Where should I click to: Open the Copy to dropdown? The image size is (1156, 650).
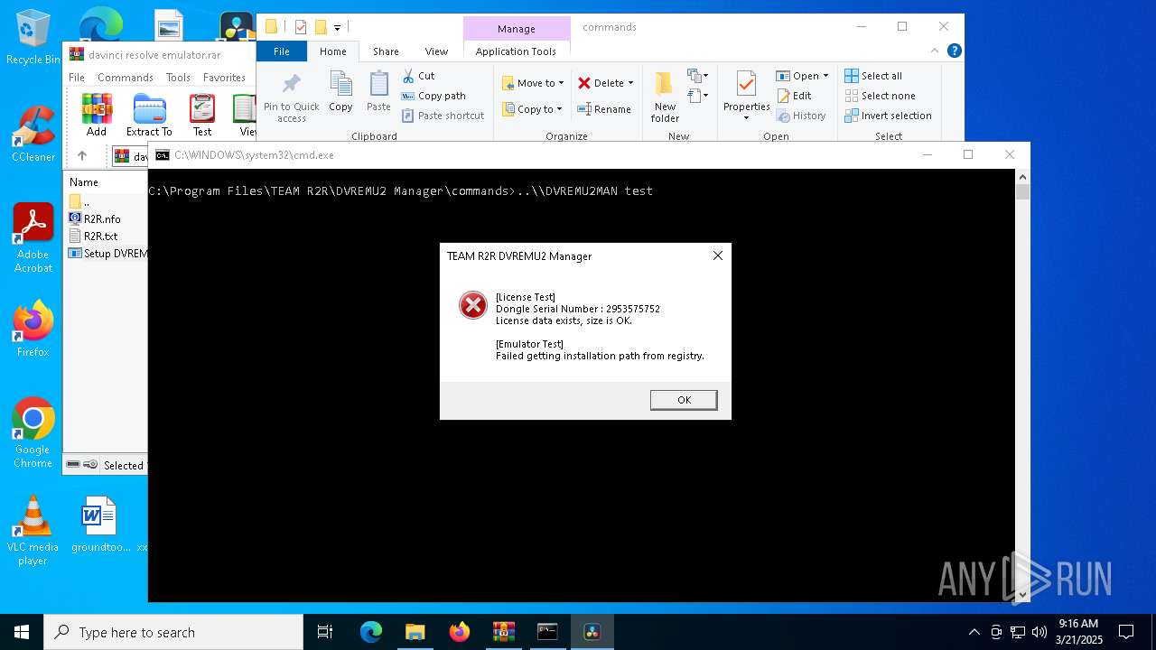pos(532,109)
